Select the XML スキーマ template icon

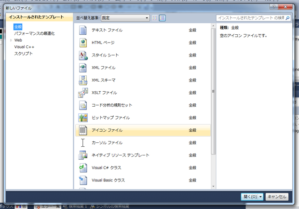83,80
